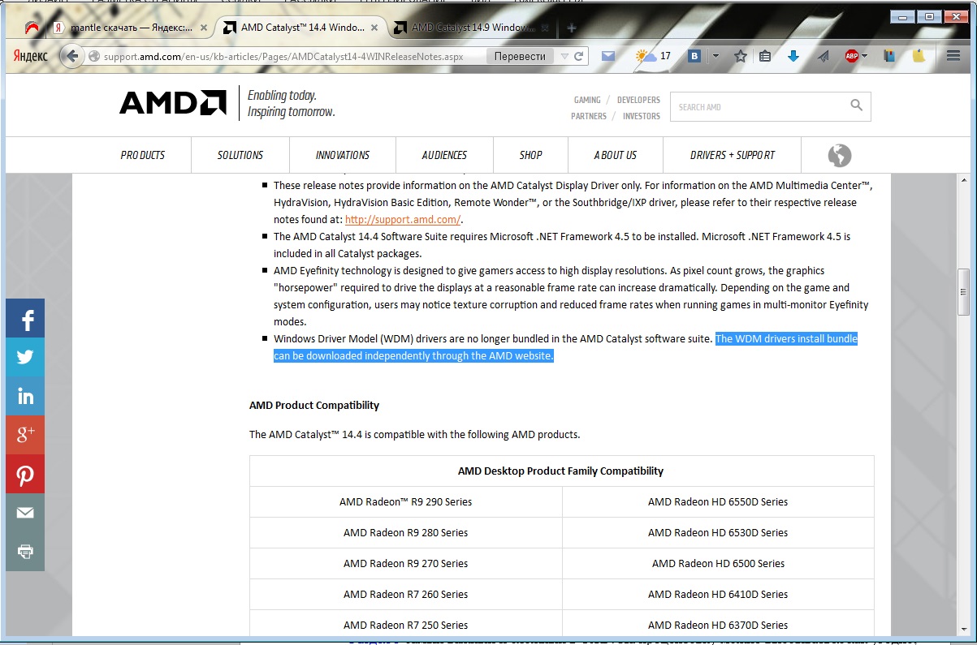Open a new browser tab with plus

pyautogui.click(x=571, y=28)
